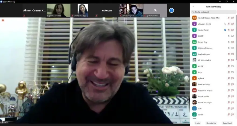Toggle microphone for participant 0Lk0ff
Image resolution: width=237 pixels, height=126 pixels.
229,36
